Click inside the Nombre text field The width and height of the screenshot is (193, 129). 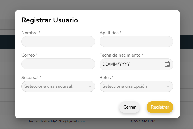click(x=58, y=42)
